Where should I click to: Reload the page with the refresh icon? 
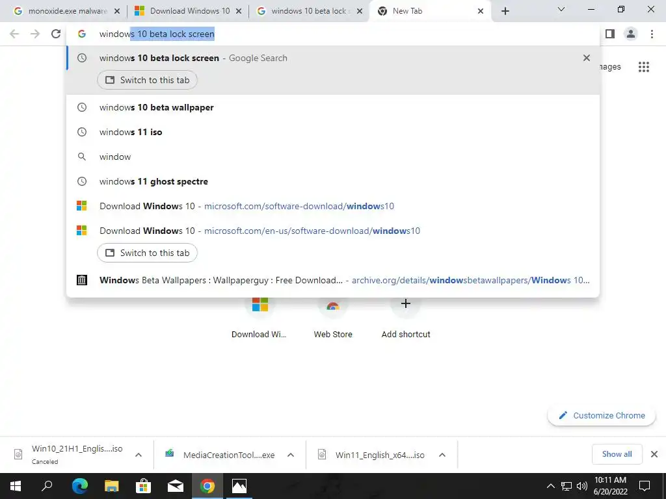[x=56, y=34]
